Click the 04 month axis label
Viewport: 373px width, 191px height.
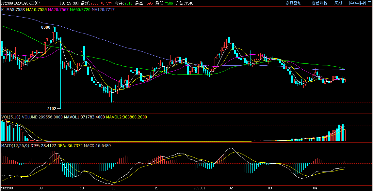pyautogui.click(x=315, y=188)
